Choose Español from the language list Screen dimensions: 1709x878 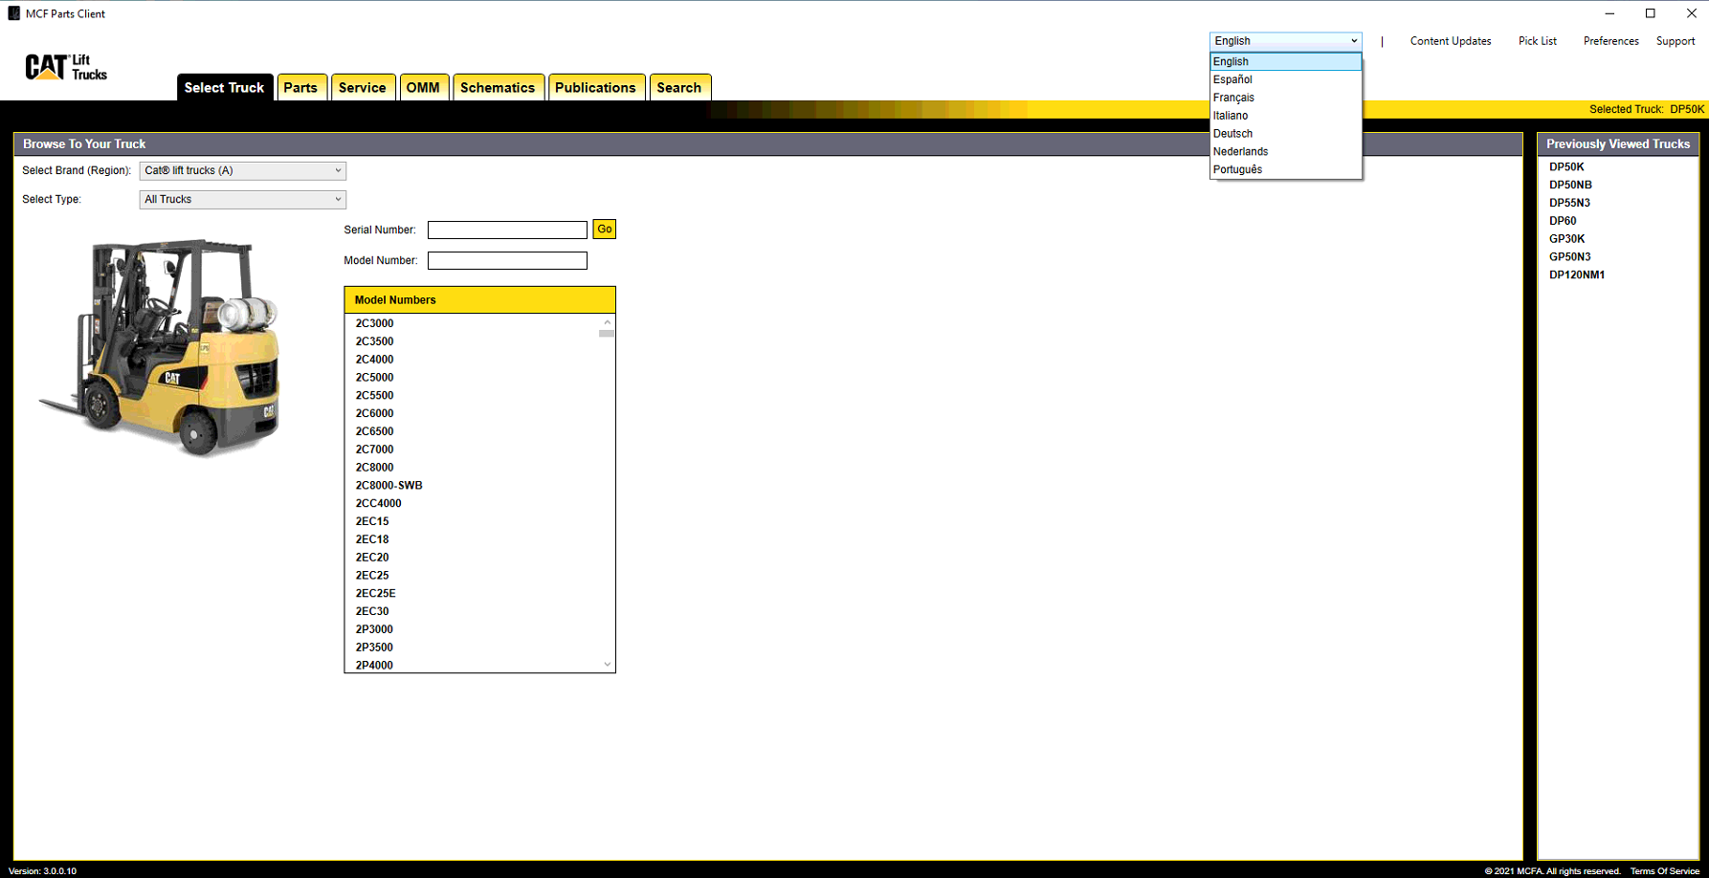(1232, 79)
